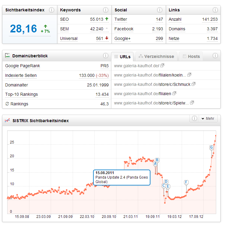Screen dimensions: 227x226
Task: Click info icon in Keywords header
Action: tap(106, 10)
